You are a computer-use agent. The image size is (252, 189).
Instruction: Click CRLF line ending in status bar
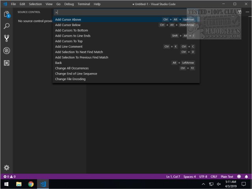[214, 177]
